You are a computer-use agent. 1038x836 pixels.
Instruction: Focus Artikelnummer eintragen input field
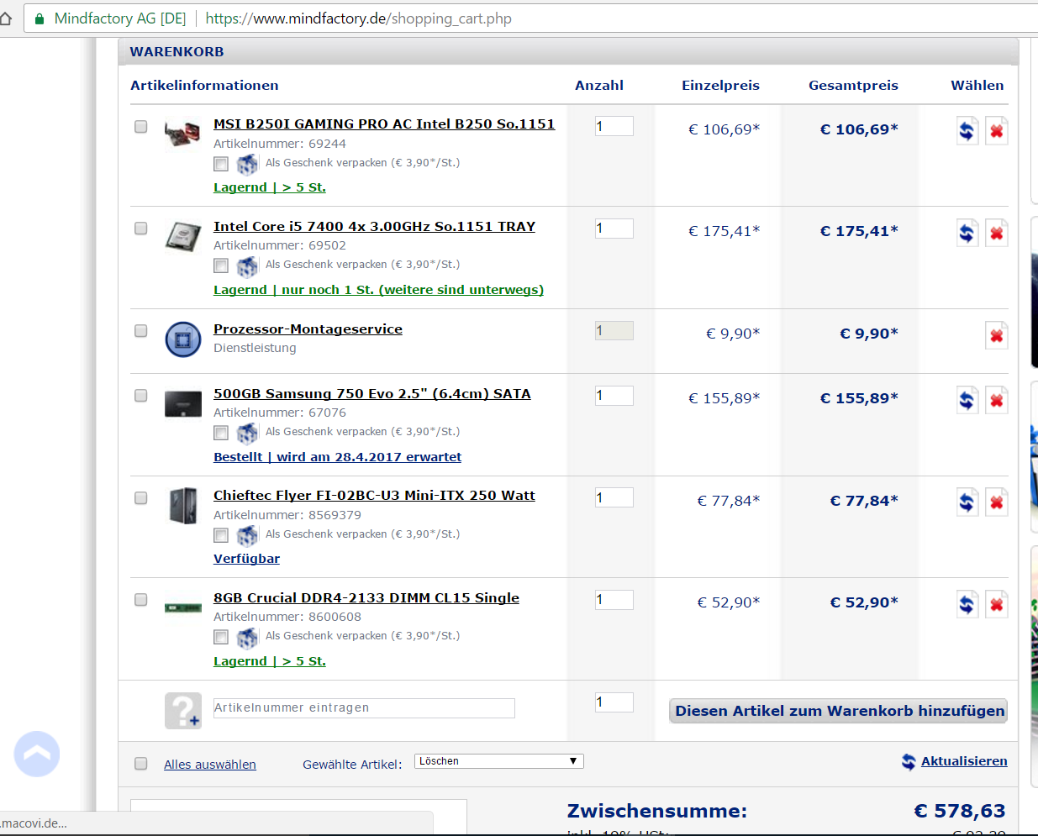click(364, 708)
